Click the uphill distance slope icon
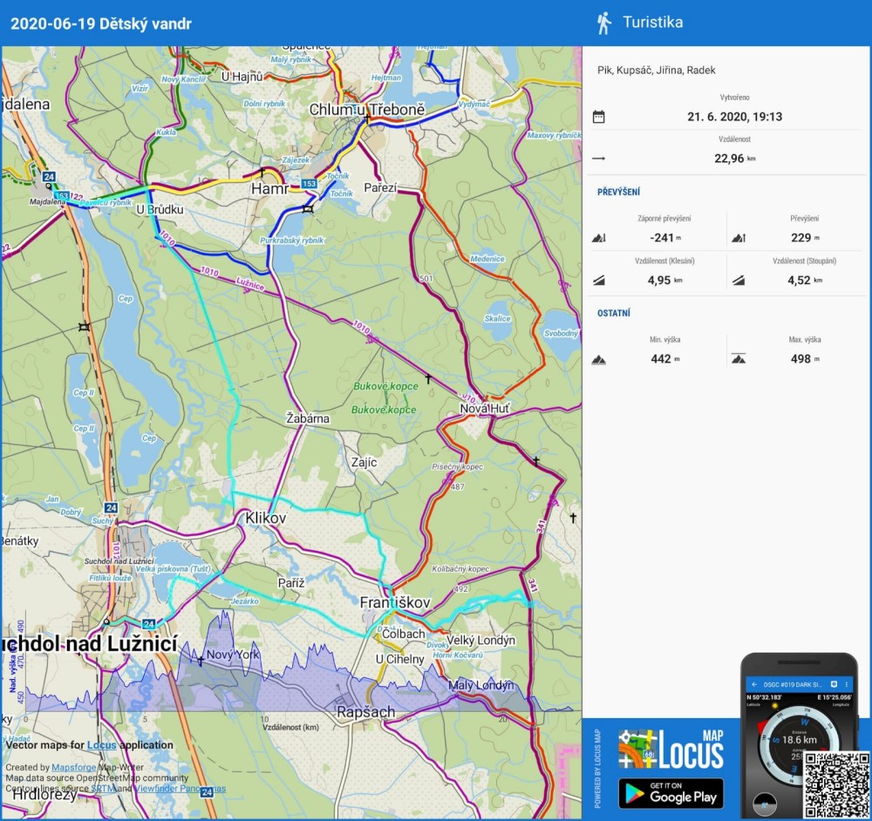The height and width of the screenshot is (821, 872). click(x=739, y=281)
